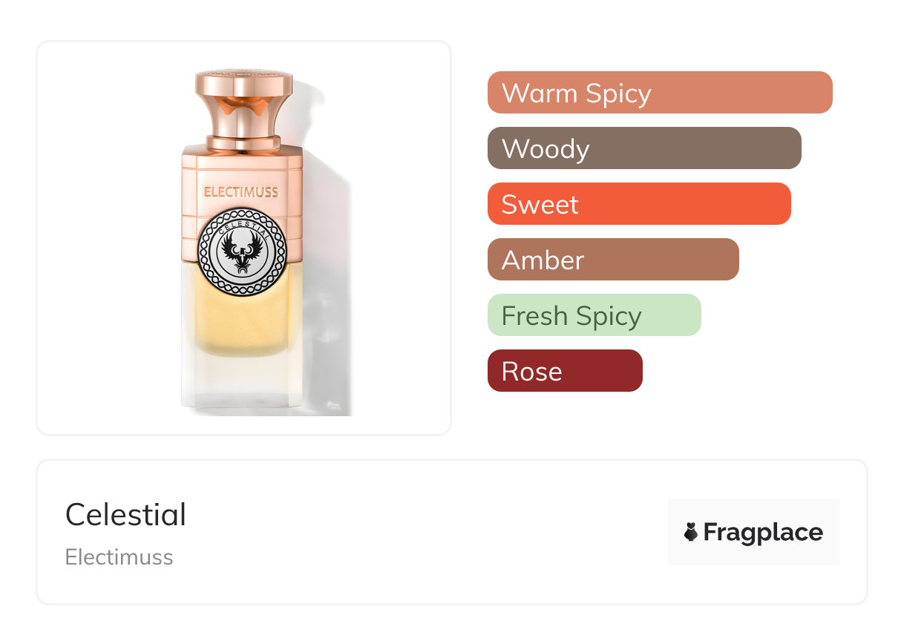Click the clear glass base of bottle
Viewport: 904px width, 641px height.
click(x=242, y=386)
